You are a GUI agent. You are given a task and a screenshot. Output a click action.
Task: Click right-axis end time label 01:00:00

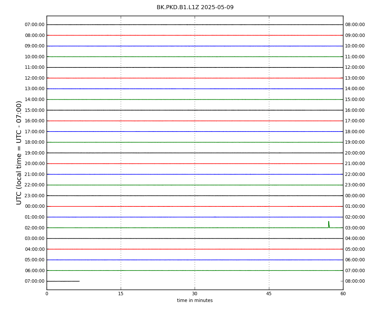pos(355,206)
